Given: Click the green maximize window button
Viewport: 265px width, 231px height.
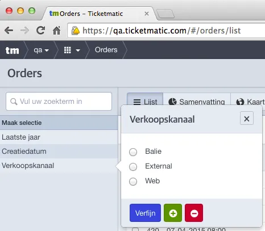Looking at the screenshot, I should coord(32,11).
